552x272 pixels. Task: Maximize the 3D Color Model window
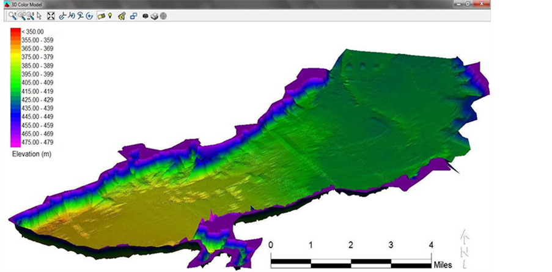pyautogui.click(x=468, y=4)
